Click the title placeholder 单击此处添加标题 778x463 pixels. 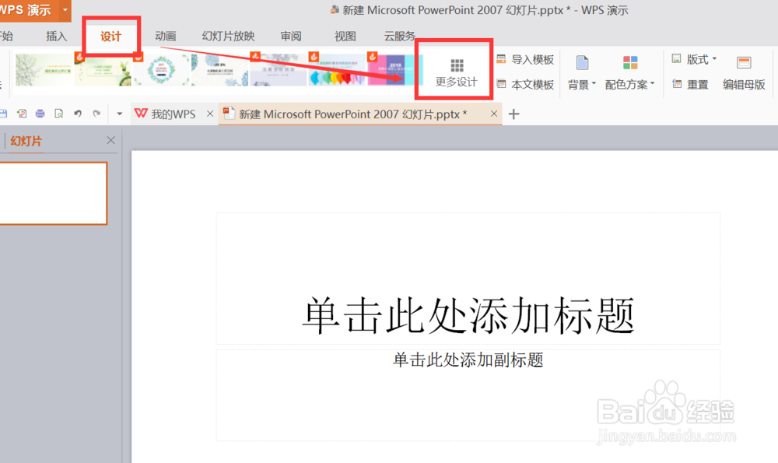tap(468, 316)
